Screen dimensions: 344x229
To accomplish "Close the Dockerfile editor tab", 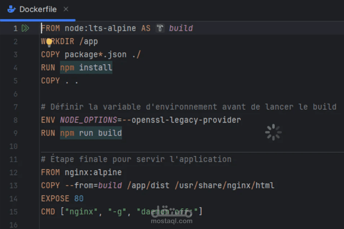I will click(x=66, y=9).
